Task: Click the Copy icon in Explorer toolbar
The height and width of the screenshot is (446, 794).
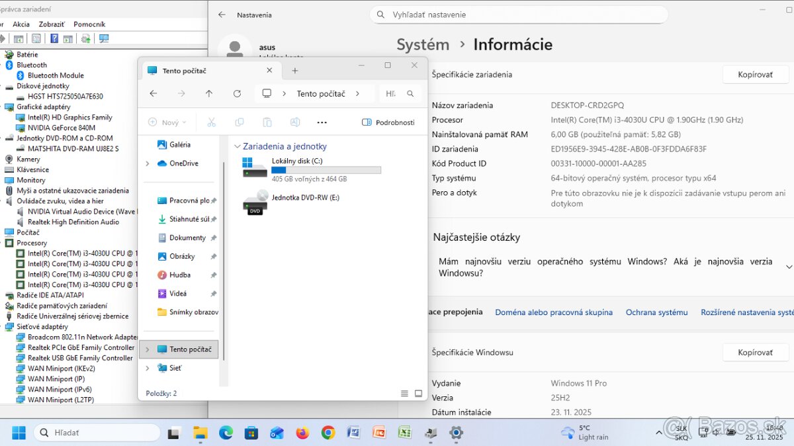Action: 240,122
